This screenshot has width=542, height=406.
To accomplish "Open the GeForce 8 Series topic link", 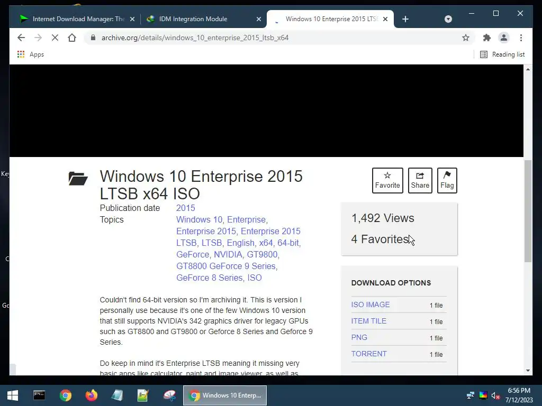I will (x=210, y=278).
